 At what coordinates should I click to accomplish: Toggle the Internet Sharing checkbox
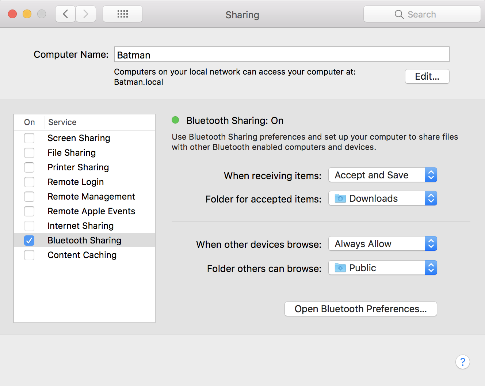click(x=29, y=226)
